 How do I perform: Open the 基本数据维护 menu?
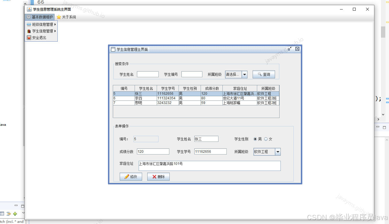(x=40, y=17)
